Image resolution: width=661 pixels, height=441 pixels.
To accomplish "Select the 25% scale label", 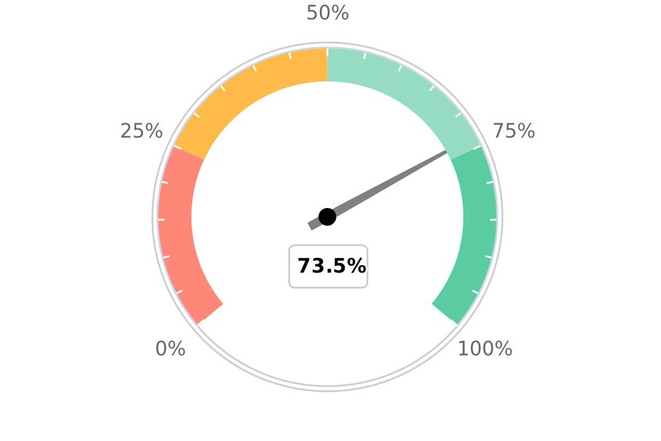I will tap(142, 131).
